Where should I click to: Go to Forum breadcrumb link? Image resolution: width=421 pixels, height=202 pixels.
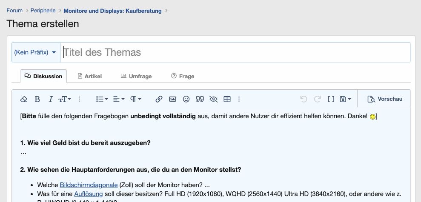tap(14, 11)
